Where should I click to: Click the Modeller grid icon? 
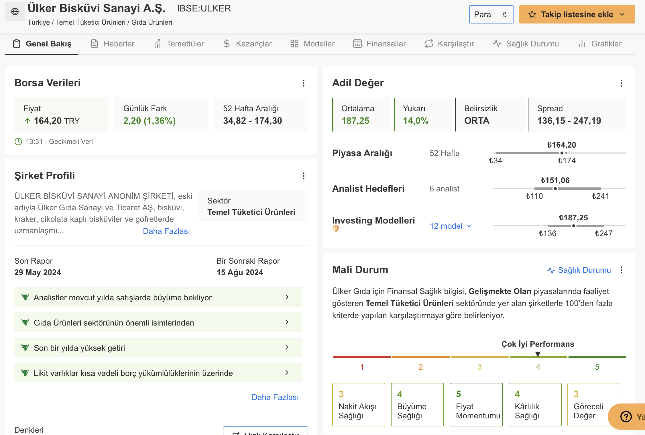coord(294,44)
